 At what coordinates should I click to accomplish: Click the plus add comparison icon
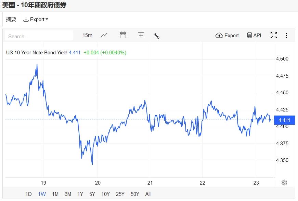(x=141, y=35)
